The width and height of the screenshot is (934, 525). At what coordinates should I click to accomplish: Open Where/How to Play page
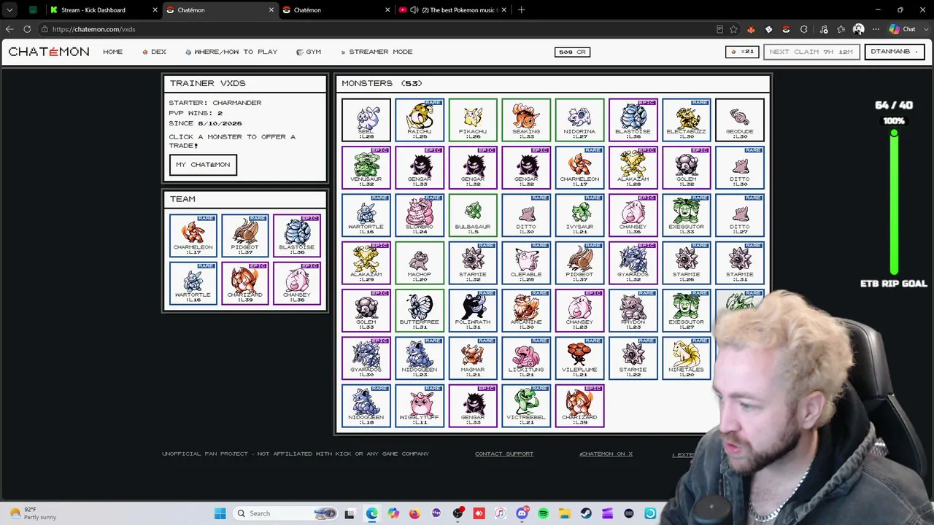[x=231, y=52]
